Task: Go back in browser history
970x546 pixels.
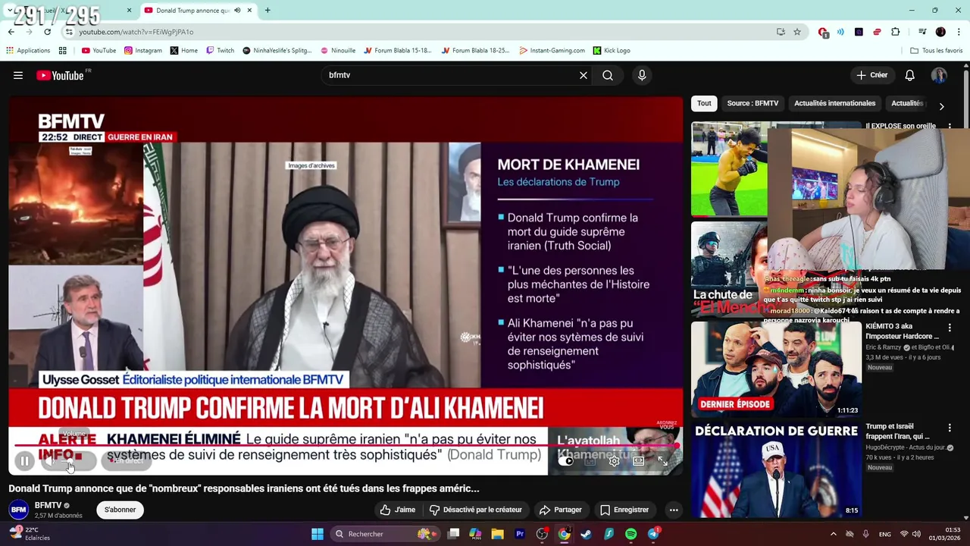Action: [11, 32]
